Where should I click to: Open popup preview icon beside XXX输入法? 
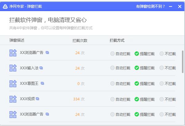pyautogui.click(x=41, y=68)
